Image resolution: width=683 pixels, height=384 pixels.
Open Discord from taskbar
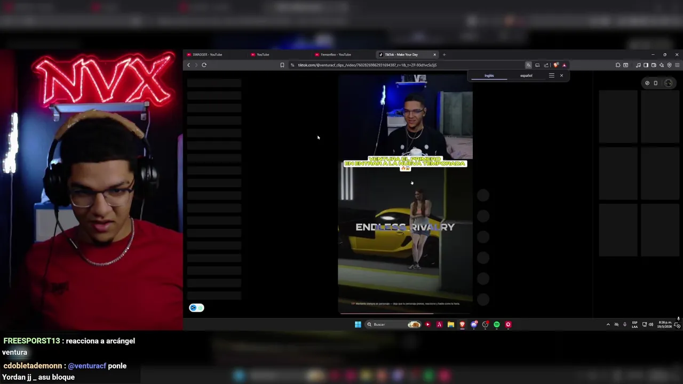(x=474, y=324)
